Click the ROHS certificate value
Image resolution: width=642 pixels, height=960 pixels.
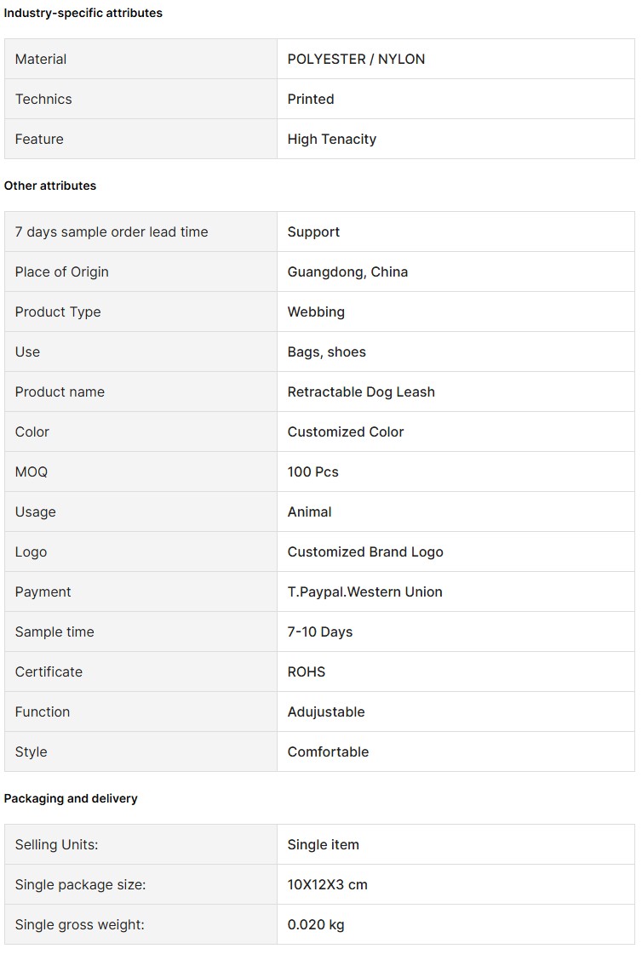tap(307, 671)
